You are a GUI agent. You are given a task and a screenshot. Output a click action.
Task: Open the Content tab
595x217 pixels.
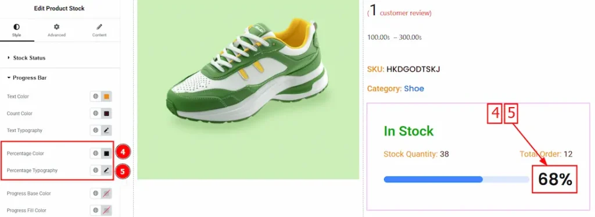tap(99, 30)
